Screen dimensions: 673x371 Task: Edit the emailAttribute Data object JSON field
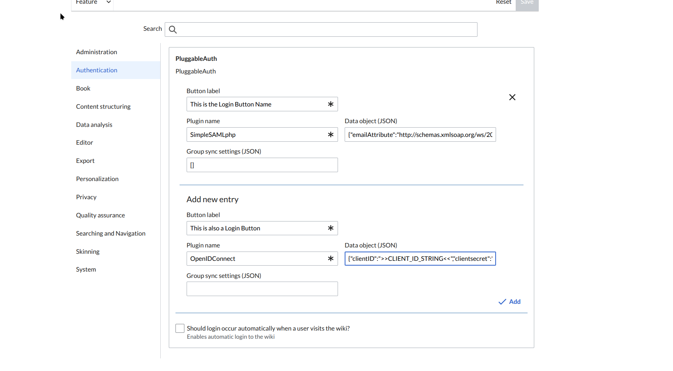(x=420, y=135)
